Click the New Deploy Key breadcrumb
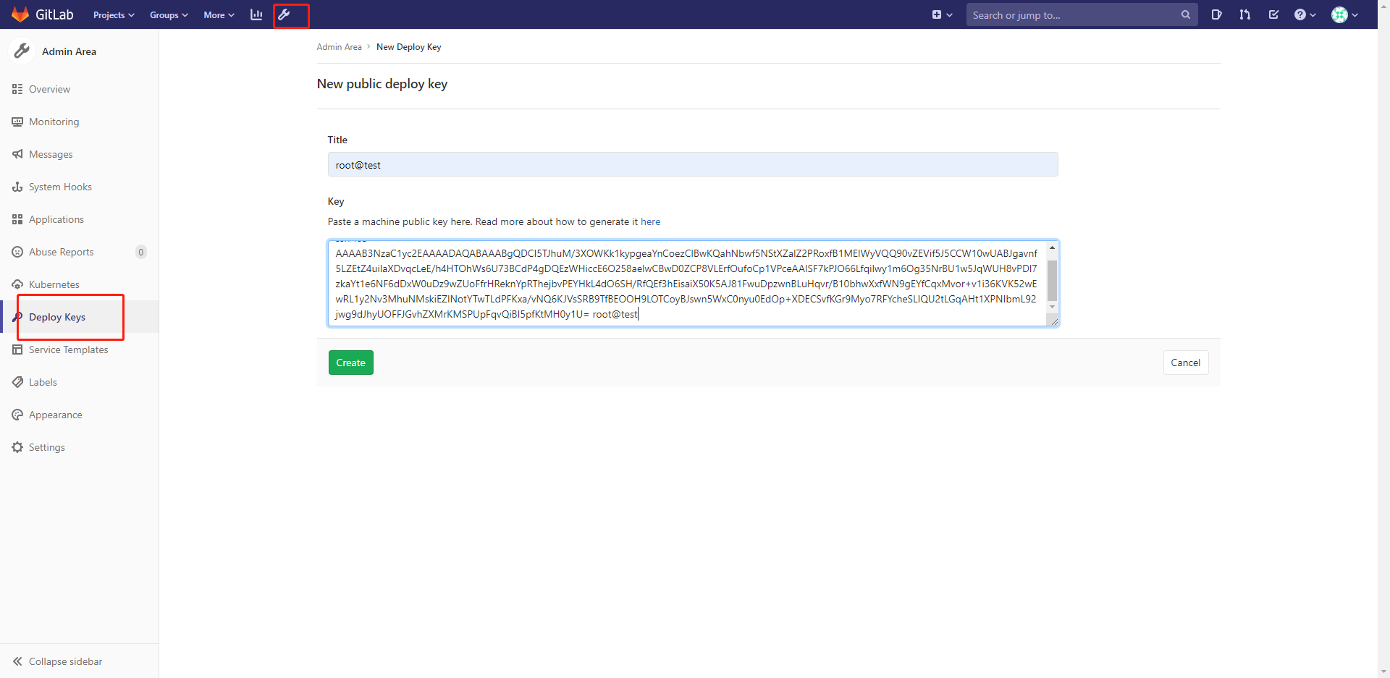This screenshot has height=678, width=1390. pyautogui.click(x=408, y=47)
